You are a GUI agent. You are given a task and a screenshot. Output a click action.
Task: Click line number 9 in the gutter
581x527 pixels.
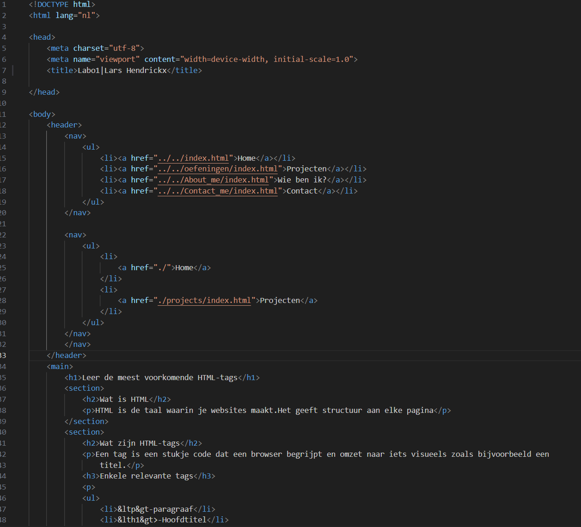(x=4, y=92)
